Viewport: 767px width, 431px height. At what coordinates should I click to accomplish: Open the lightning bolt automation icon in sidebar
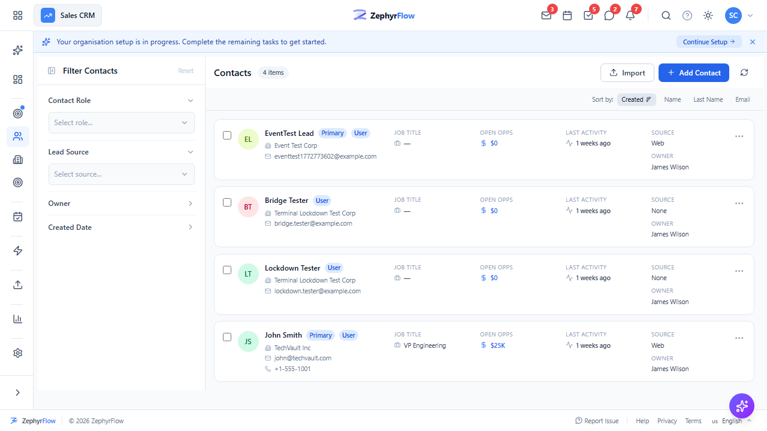[x=18, y=251]
